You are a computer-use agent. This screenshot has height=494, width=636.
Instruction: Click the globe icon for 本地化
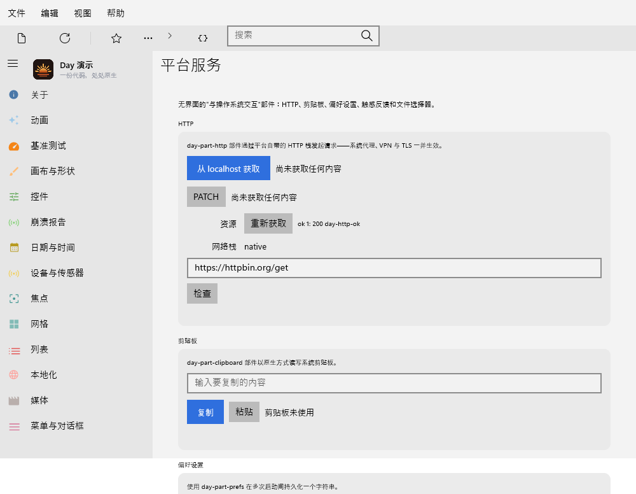[14, 375]
